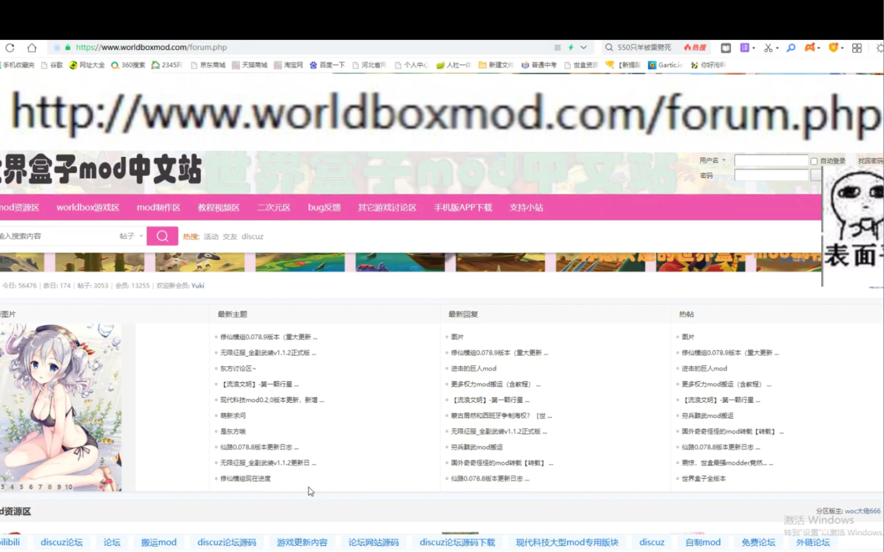Open latest topic 东方讨论区~
This screenshot has height=552, width=884.
tap(238, 369)
